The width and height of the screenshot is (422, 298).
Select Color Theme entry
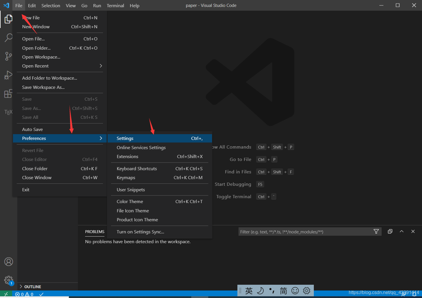tap(160, 201)
